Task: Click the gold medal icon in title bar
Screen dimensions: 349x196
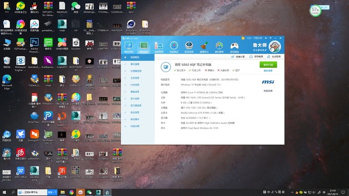Action: point(243,38)
